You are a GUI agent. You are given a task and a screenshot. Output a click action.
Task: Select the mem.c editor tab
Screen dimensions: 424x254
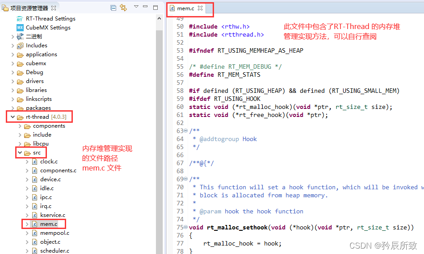185,8
